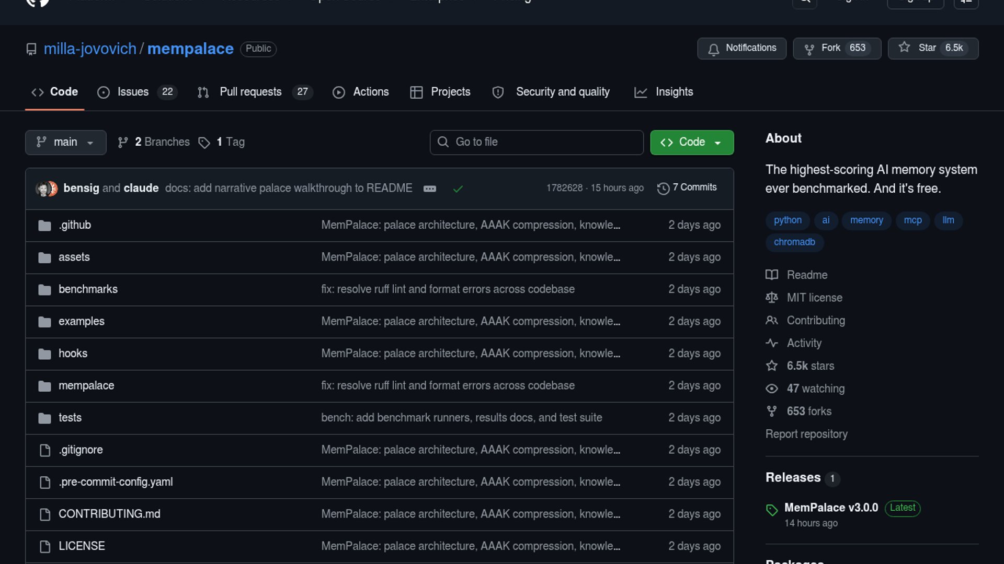Expand the green Code dropdown
This screenshot has height=564, width=1004.
pyautogui.click(x=691, y=142)
